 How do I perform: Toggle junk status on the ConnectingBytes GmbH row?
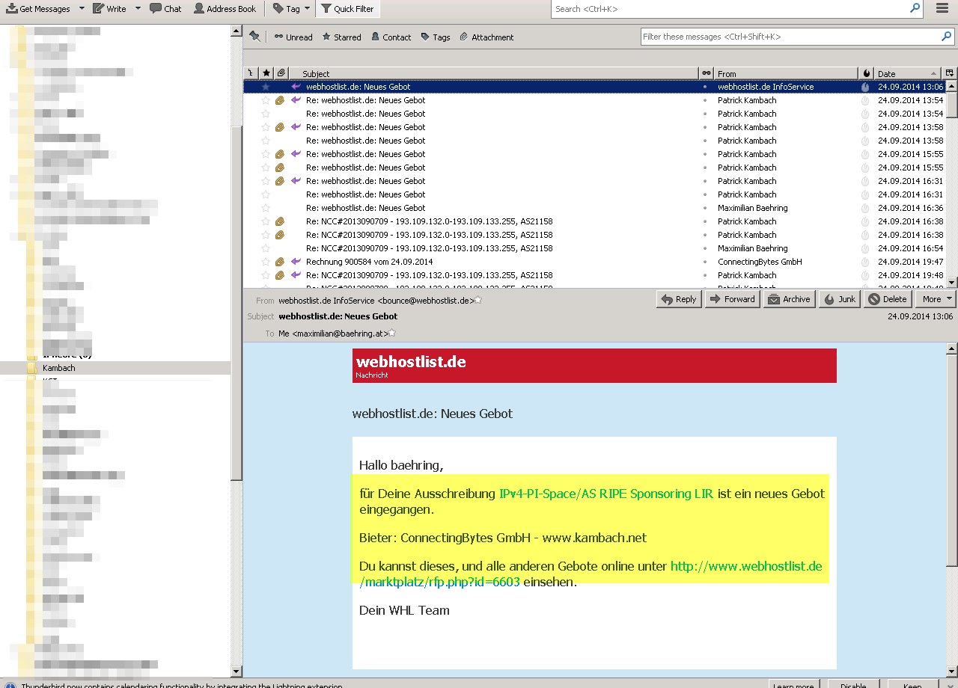coord(865,262)
